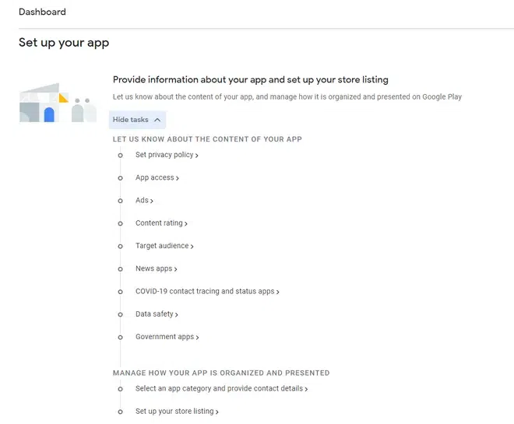The width and height of the screenshot is (514, 424).
Task: Open the Data safety task
Action: (157, 314)
